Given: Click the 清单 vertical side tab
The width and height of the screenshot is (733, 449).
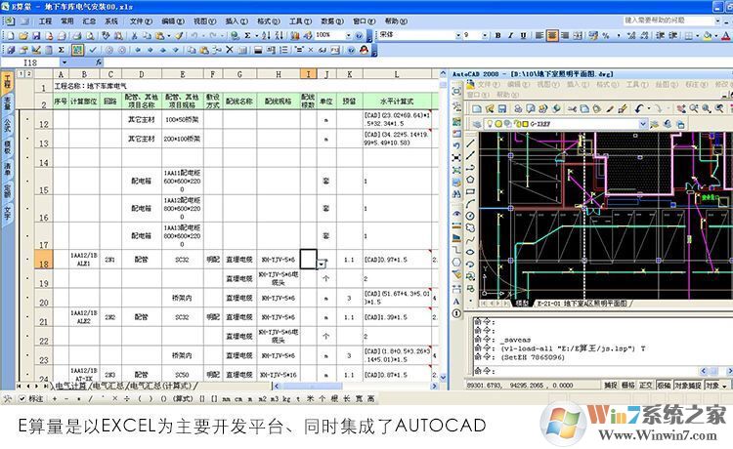Looking at the screenshot, I should point(7,169).
